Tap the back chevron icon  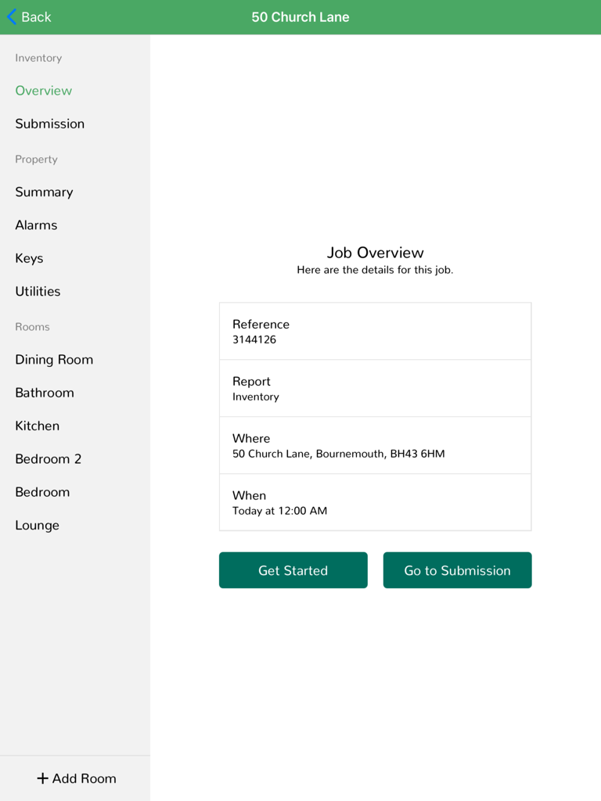click(x=10, y=16)
